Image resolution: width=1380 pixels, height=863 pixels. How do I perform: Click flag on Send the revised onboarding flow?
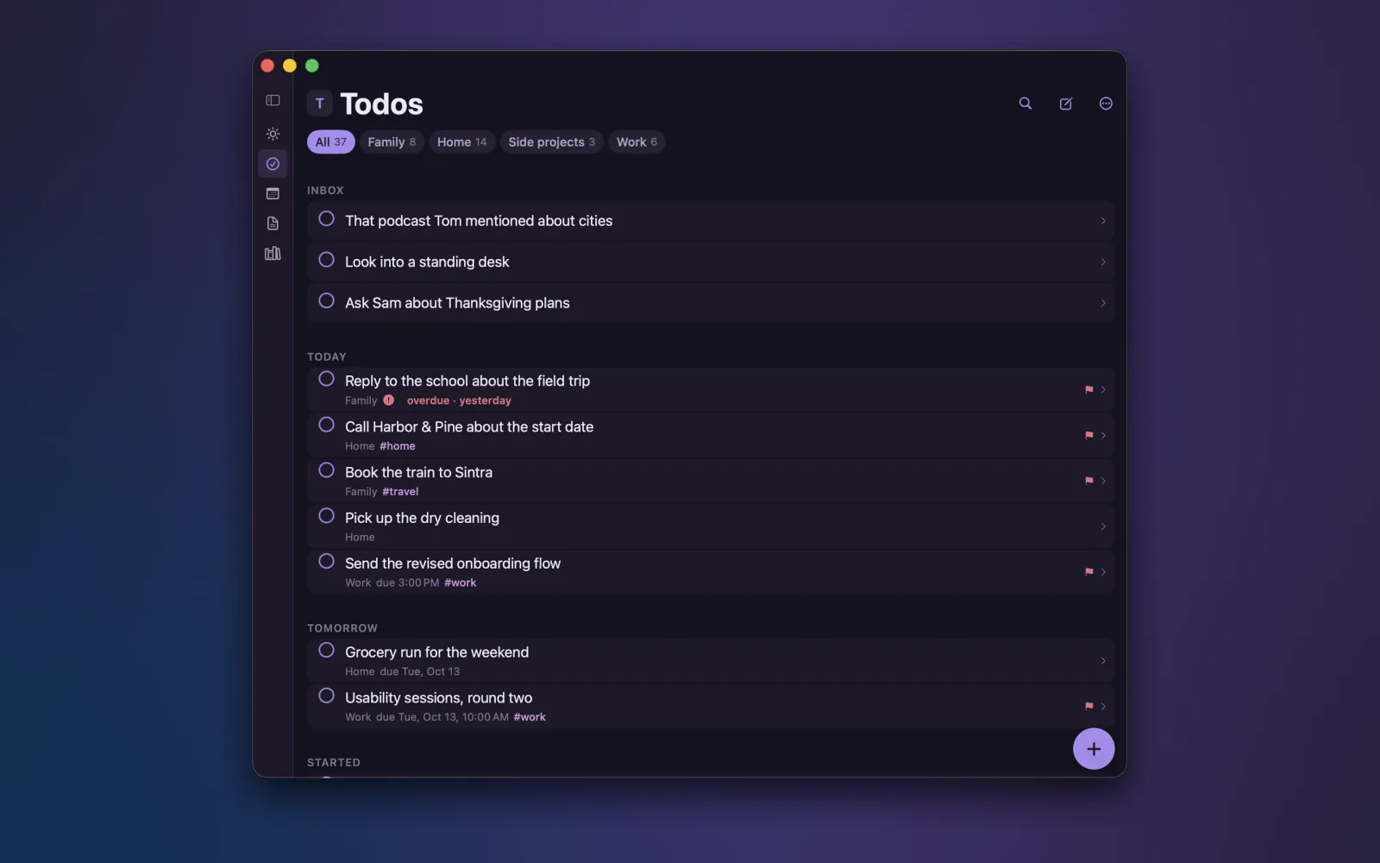coord(1088,572)
